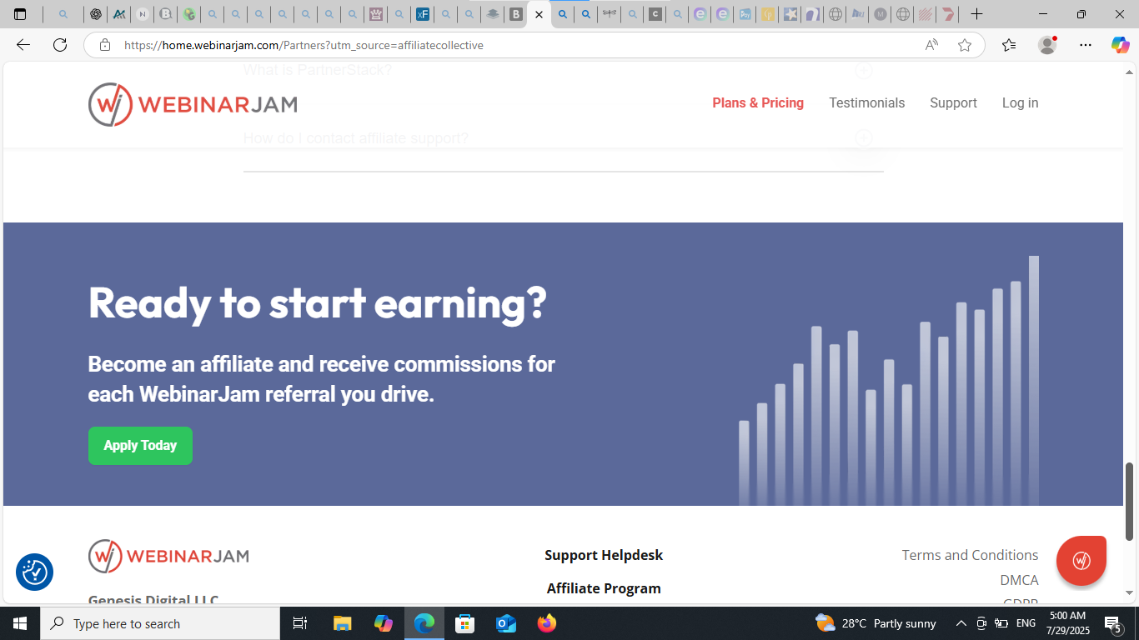Click the Ready to start earning? heading
1139x640 pixels.
point(317,302)
